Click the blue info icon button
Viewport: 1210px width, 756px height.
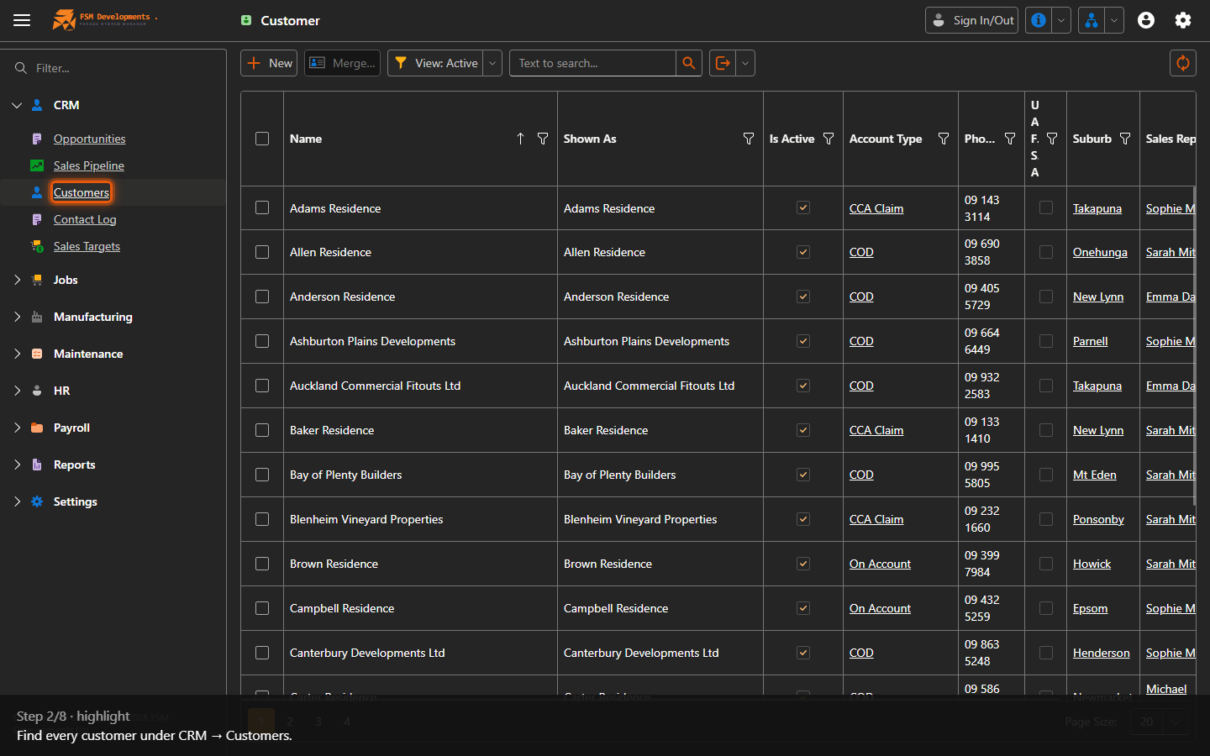tap(1039, 20)
